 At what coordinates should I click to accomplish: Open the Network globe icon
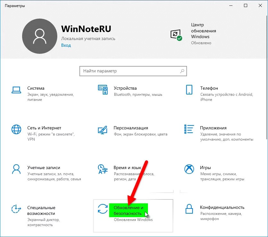click(16, 129)
